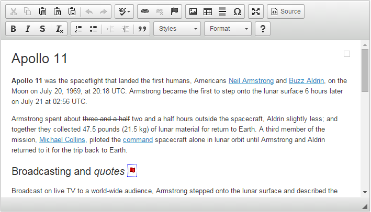The image size is (371, 212).
Task: Insert a numbered list
Action: pyautogui.click(x=78, y=29)
